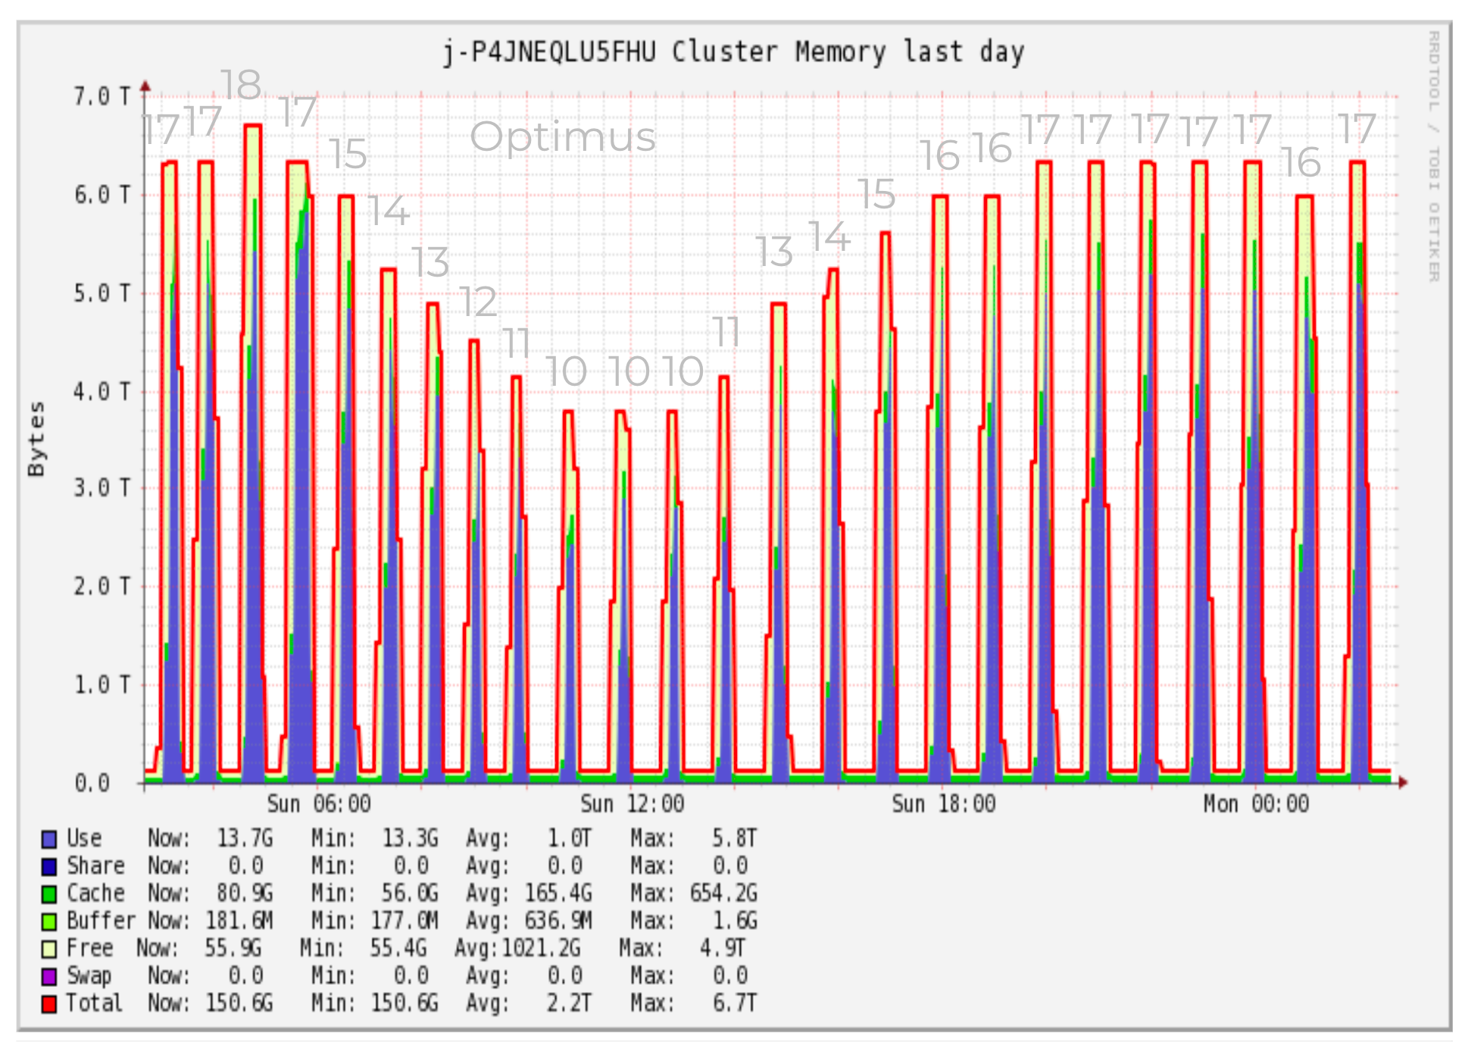Select the Buffer Min value '177.0M'
1465x1049 pixels.
pos(405,920)
